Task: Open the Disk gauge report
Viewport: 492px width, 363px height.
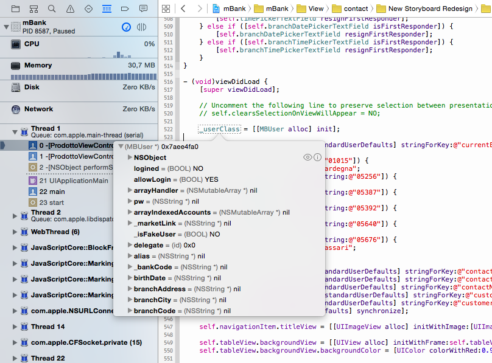Action: point(79,91)
